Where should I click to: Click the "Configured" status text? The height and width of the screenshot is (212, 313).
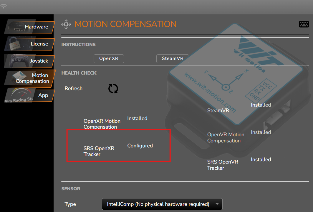(140, 146)
